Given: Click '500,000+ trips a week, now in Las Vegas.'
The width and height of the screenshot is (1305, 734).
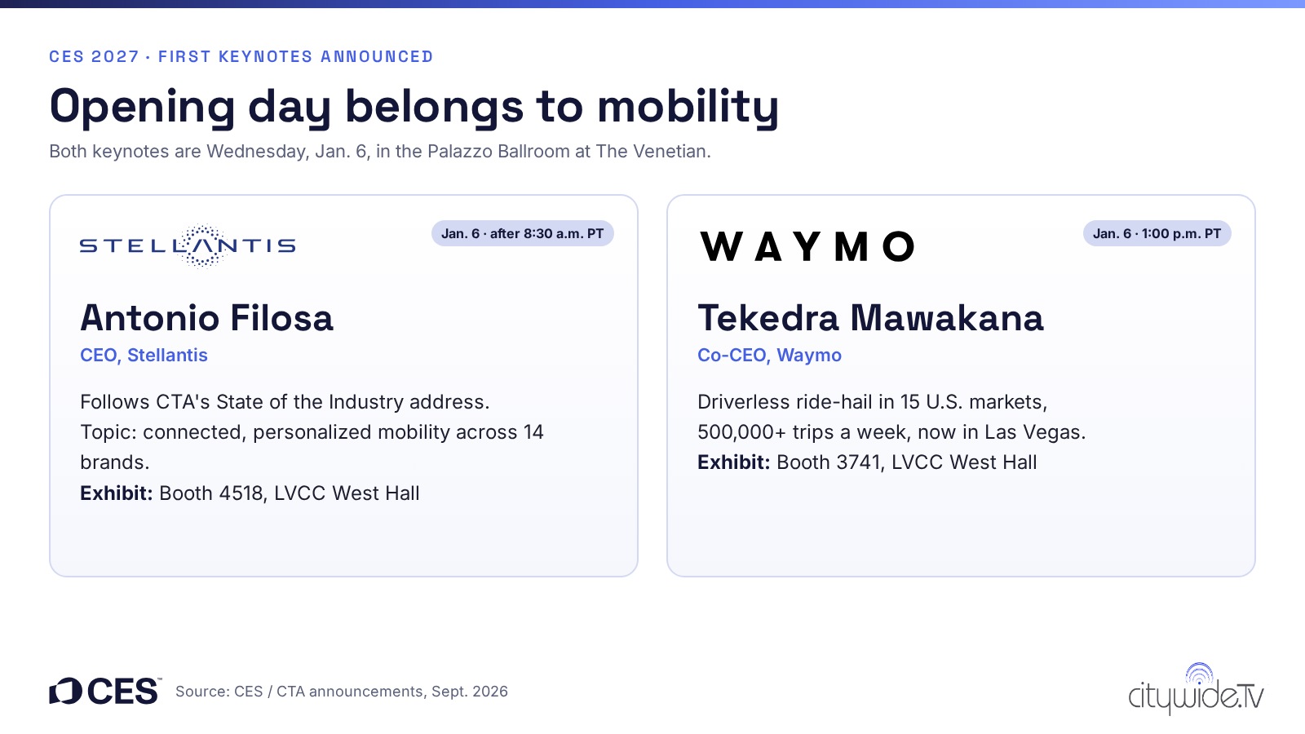Looking at the screenshot, I should [891, 432].
